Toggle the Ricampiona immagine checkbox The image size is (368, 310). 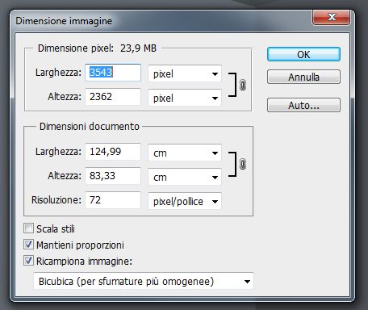tap(28, 261)
